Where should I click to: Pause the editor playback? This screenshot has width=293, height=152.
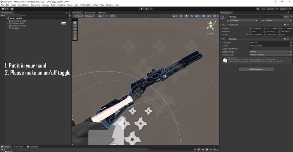click(x=146, y=9)
